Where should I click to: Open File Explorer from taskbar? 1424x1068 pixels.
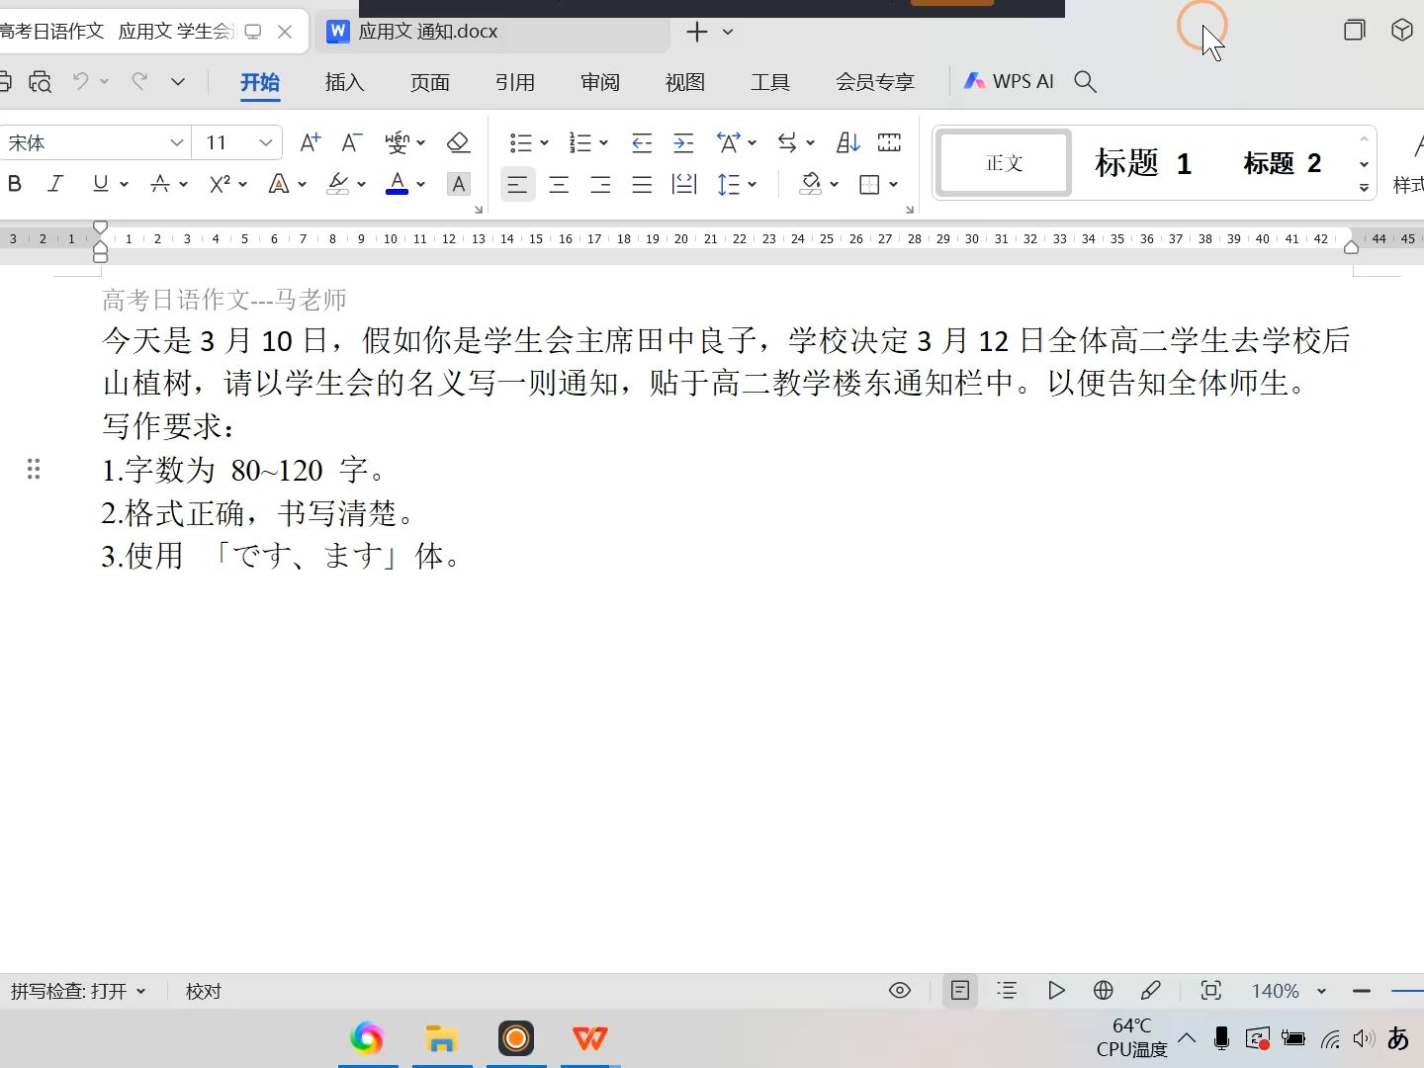(x=441, y=1038)
